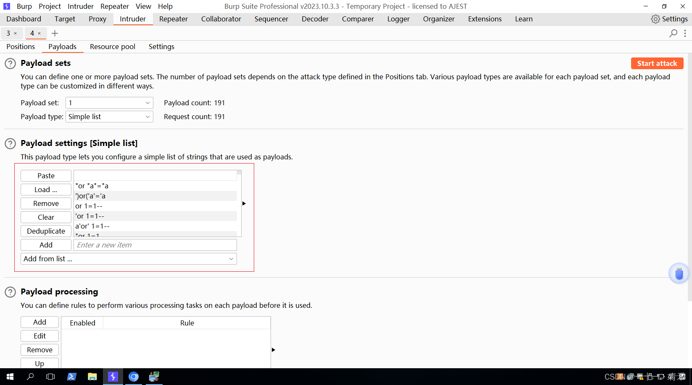Open the Logger tab
The height and width of the screenshot is (385, 692).
pyautogui.click(x=398, y=19)
